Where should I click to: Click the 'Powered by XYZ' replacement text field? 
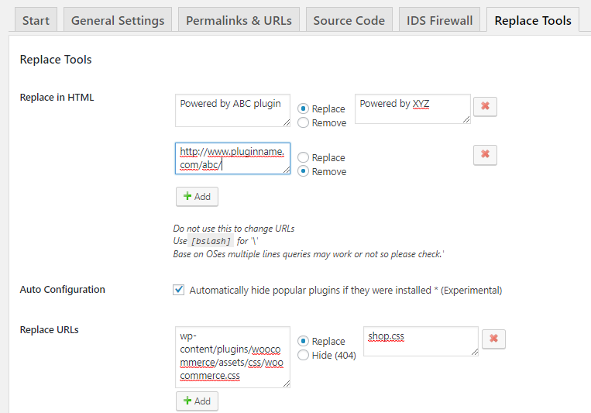[413, 109]
